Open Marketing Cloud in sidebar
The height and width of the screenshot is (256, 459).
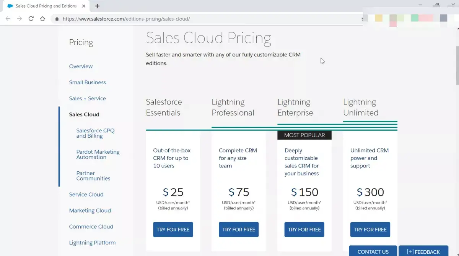90,211
